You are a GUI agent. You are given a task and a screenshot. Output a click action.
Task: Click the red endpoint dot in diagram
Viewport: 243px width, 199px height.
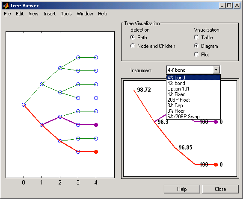(x=216, y=165)
